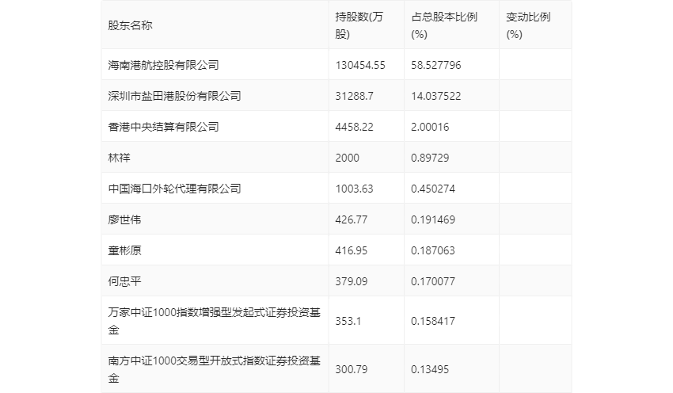Select the value 1003.63
The height and width of the screenshot is (393, 673).
click(x=354, y=189)
